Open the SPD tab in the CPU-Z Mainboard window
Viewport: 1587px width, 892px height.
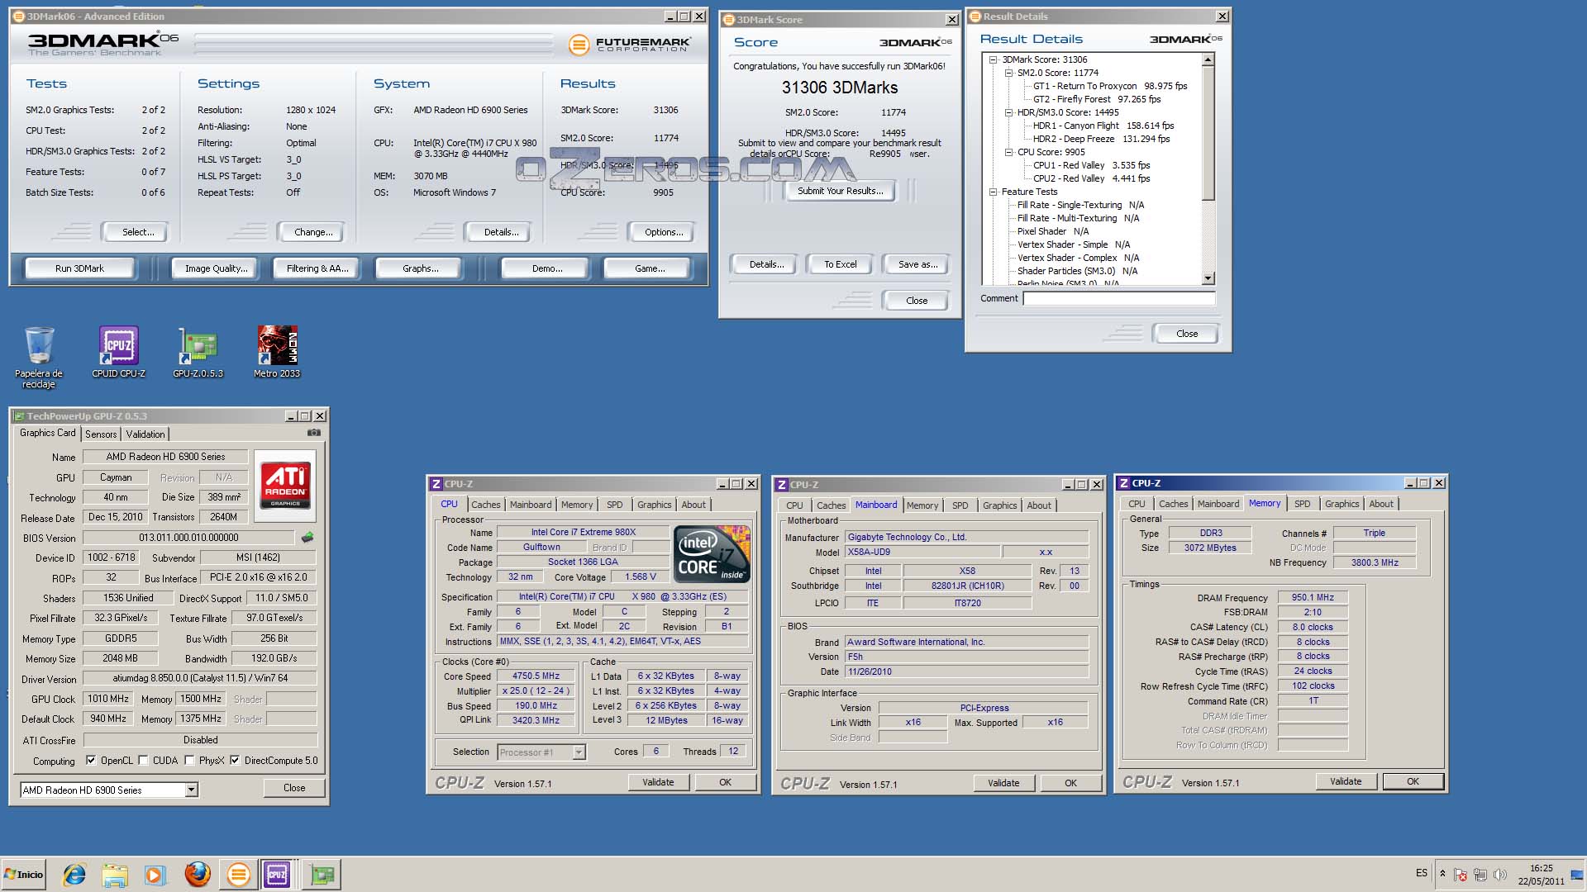[960, 505]
